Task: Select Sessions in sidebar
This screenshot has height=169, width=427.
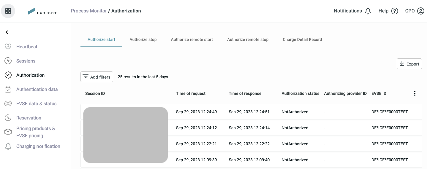Action: (26, 61)
